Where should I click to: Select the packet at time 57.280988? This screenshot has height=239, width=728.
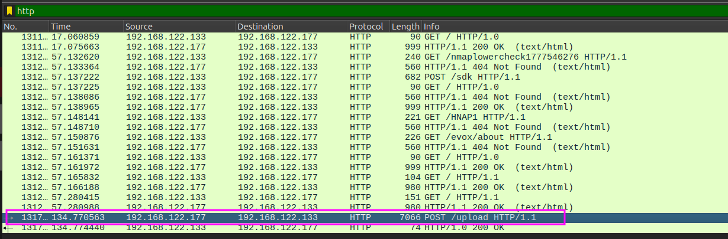pyautogui.click(x=364, y=207)
